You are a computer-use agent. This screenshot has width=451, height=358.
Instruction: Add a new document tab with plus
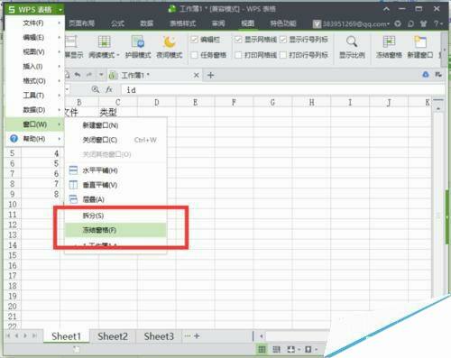click(211, 75)
